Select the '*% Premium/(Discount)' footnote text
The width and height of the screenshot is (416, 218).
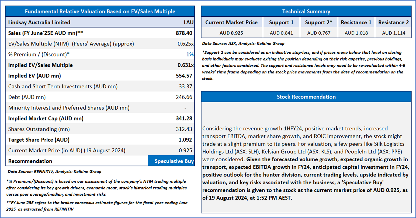(97, 188)
